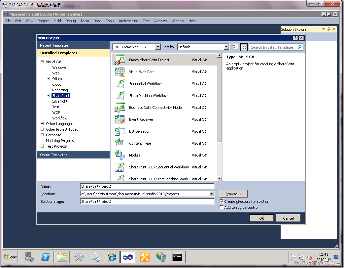Open Internet Explorer from taskbar
This screenshot has width=344, height=268.
[112, 257]
